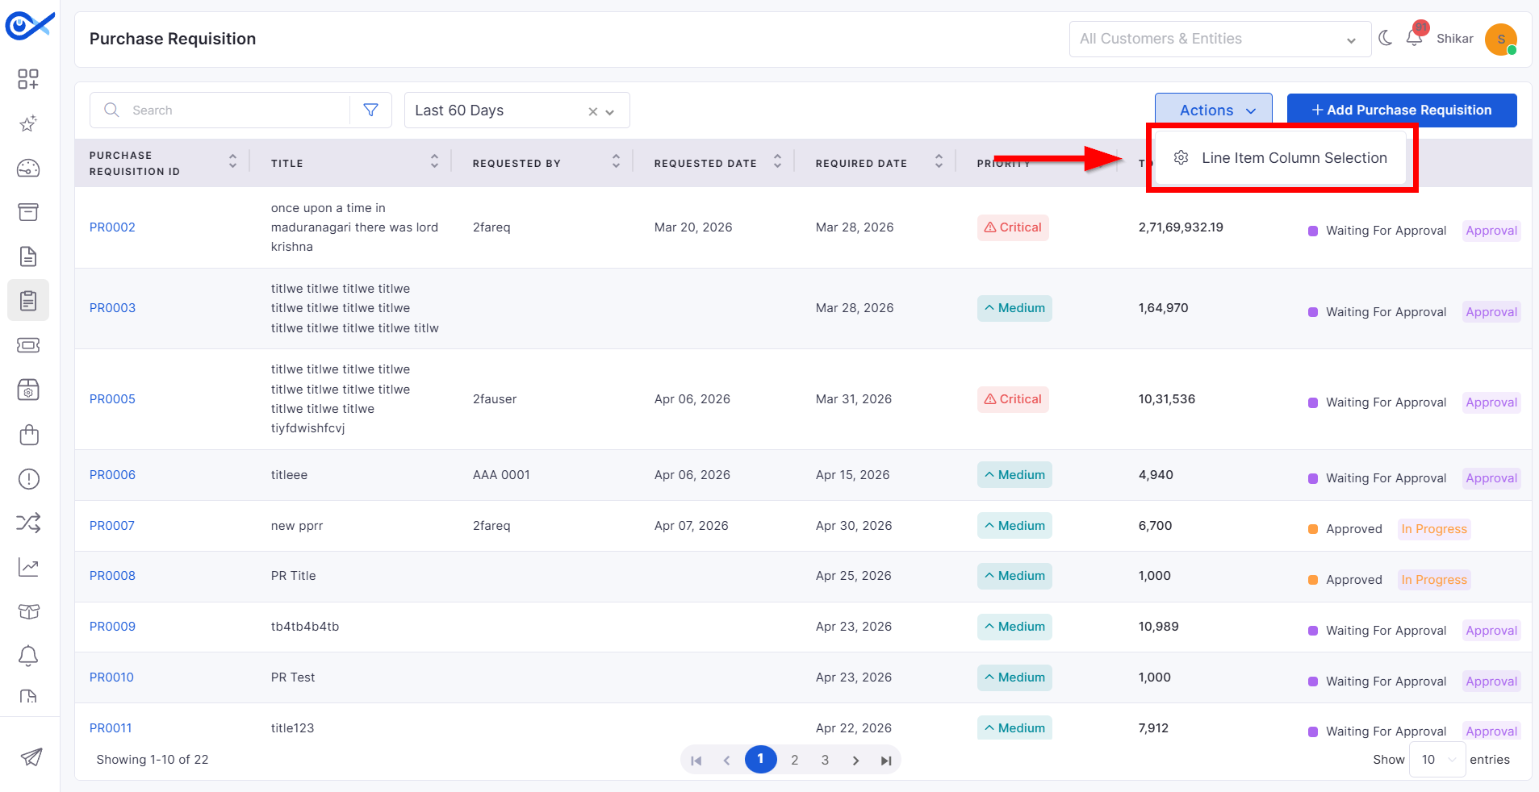Change the show entries count dropdown
The height and width of the screenshot is (792, 1539).
(1437, 760)
